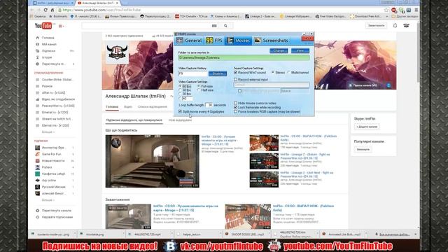Click the View folder button in Fraps

[300, 50]
